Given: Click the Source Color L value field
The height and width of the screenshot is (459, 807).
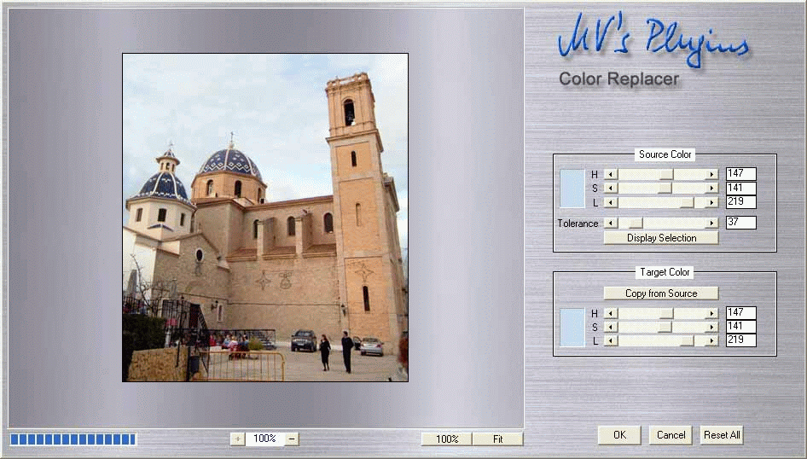Looking at the screenshot, I should tap(741, 201).
